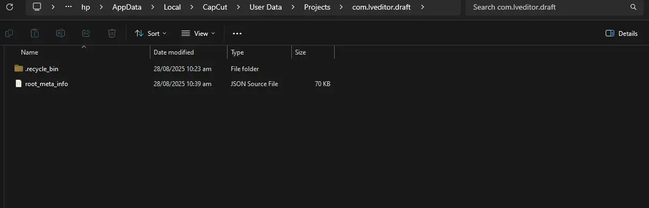Click the Share toolbar icon
This screenshot has height=208, width=649.
pyautogui.click(x=86, y=33)
